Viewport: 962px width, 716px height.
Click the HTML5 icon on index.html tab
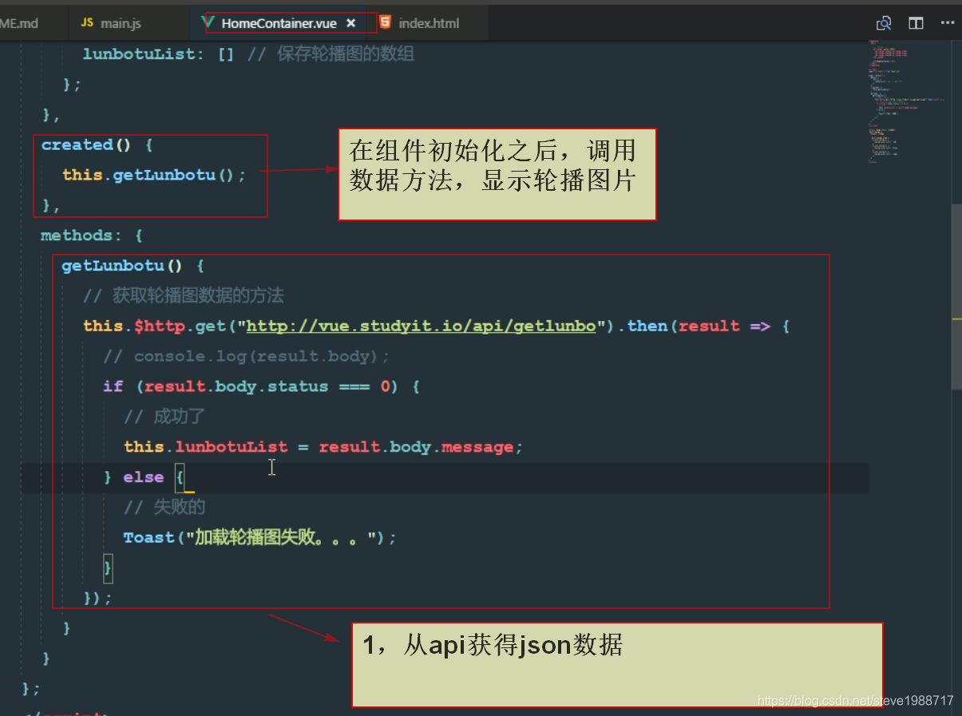pos(386,22)
